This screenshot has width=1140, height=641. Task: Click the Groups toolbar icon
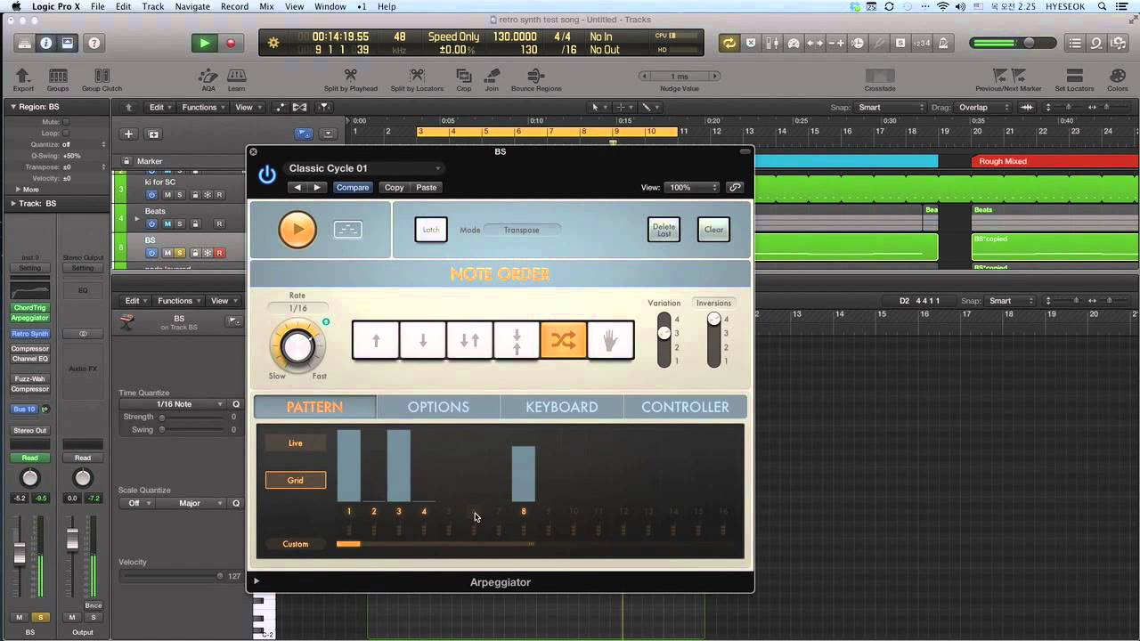58,79
